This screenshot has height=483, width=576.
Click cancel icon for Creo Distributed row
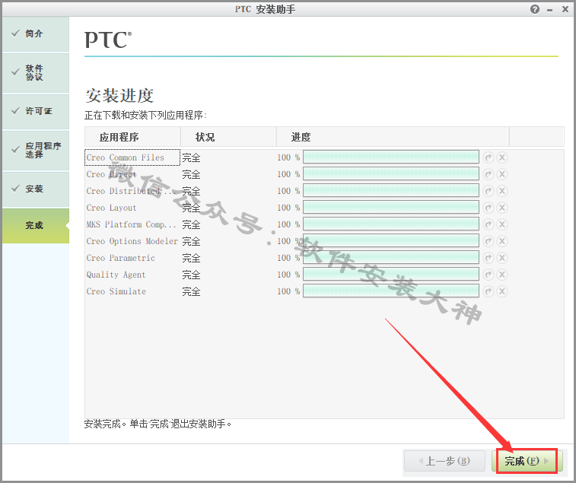pos(502,191)
